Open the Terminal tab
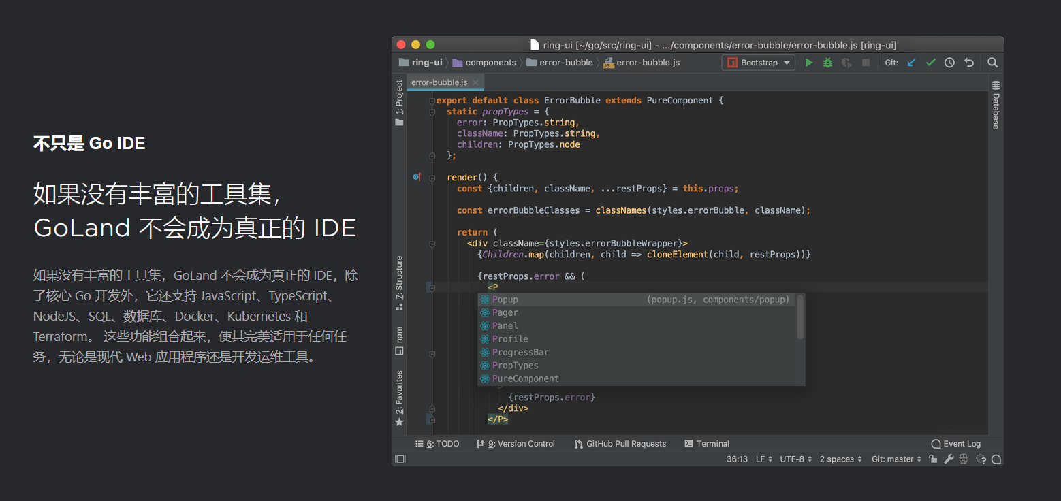 (x=707, y=444)
